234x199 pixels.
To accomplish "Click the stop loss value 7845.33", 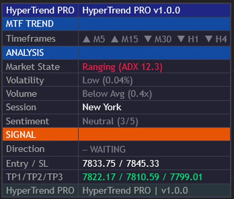I will 143,164.
